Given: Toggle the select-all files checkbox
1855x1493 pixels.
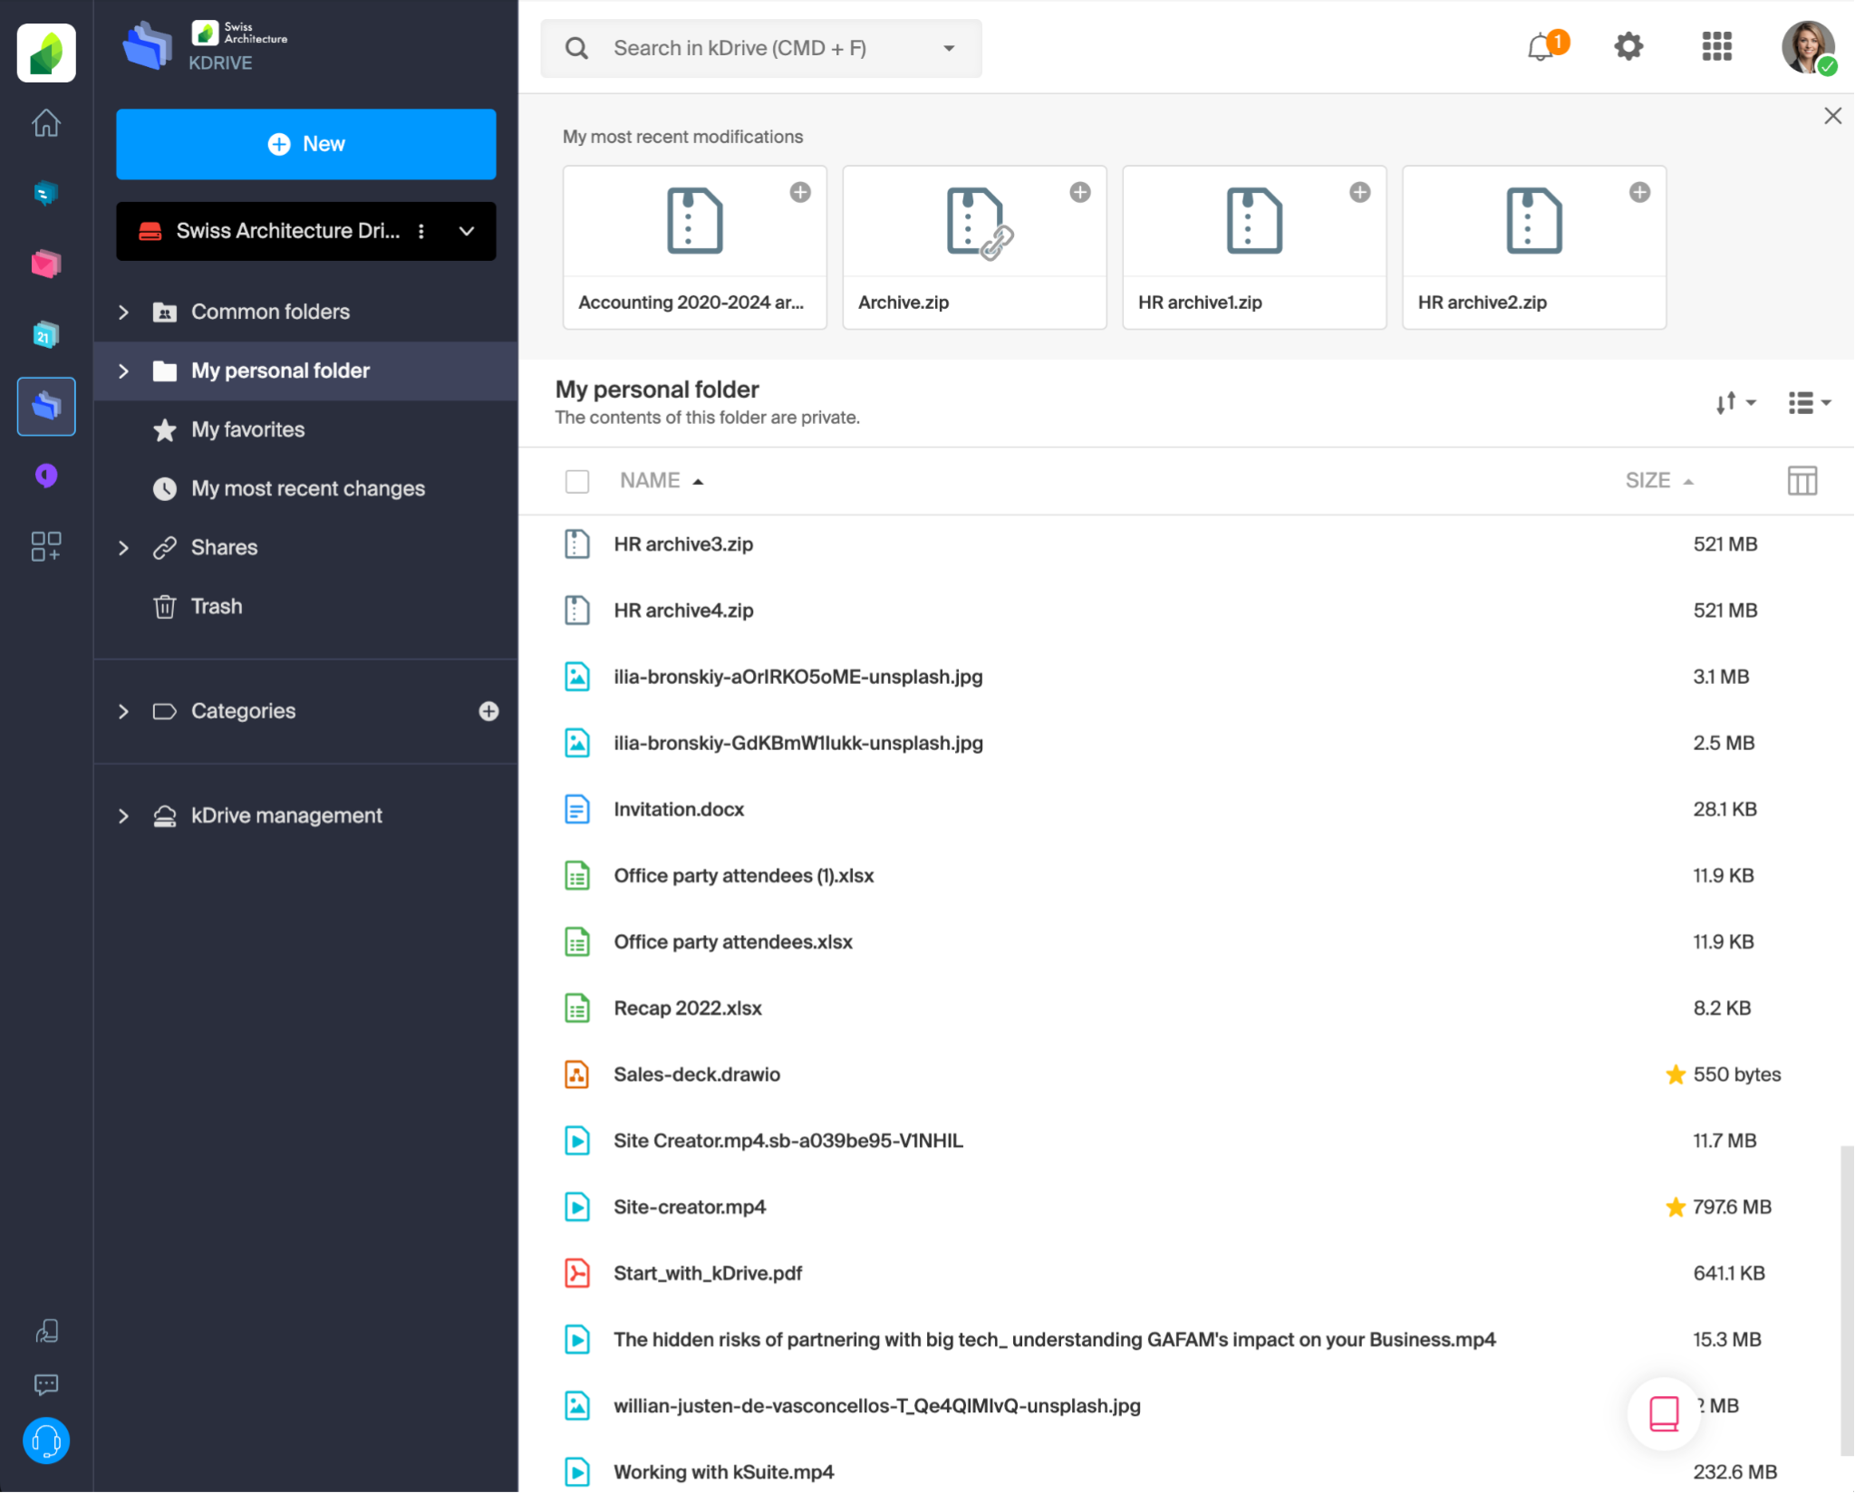Looking at the screenshot, I should coord(577,481).
